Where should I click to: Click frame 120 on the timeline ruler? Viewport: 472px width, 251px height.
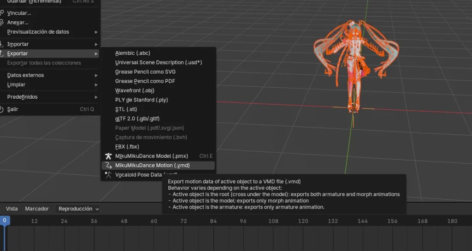303,221
